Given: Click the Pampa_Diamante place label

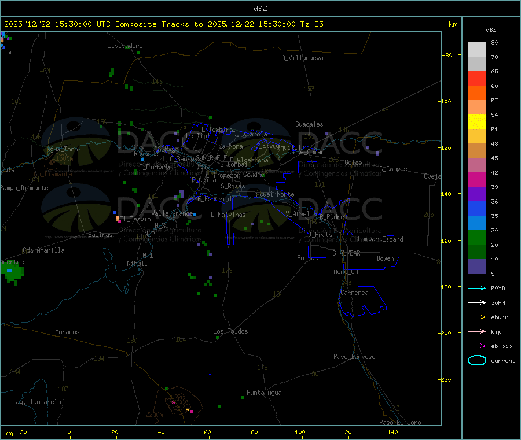Looking at the screenshot, I should click(x=24, y=188).
